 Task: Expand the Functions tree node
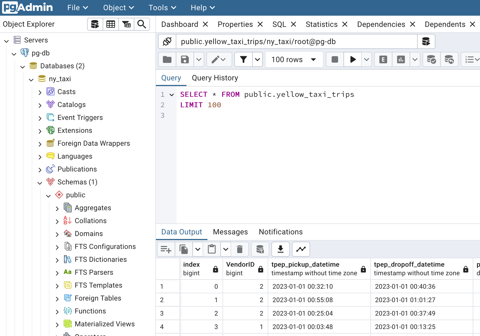(57, 312)
